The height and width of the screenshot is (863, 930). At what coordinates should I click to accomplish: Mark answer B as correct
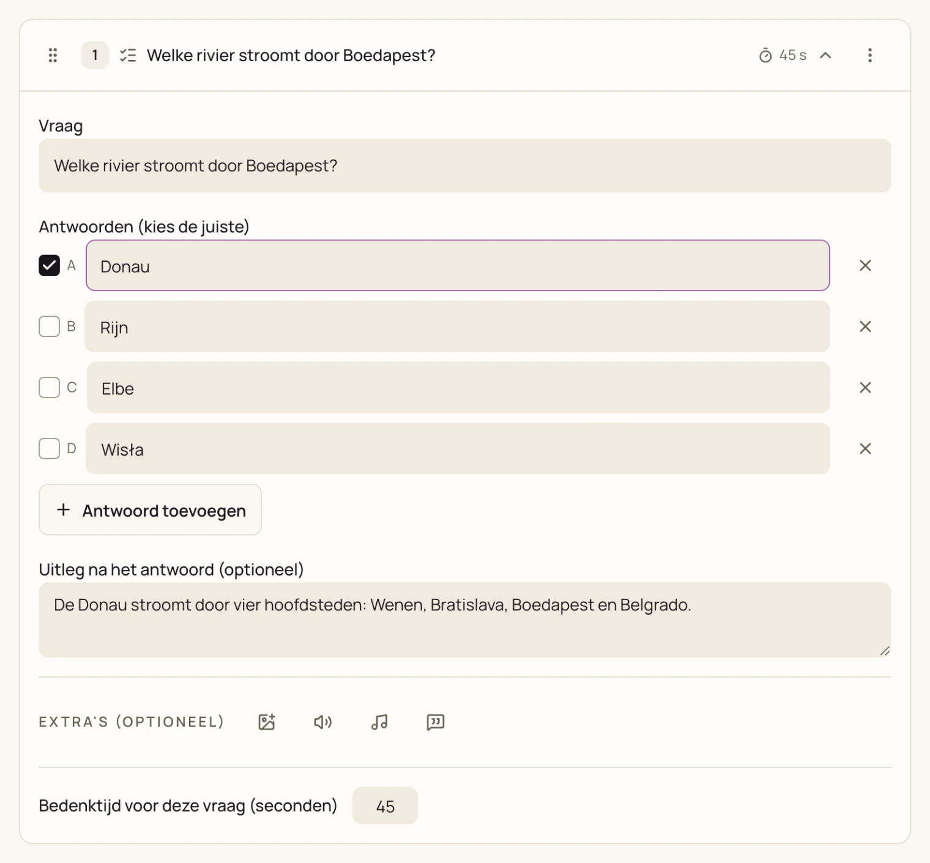[49, 327]
